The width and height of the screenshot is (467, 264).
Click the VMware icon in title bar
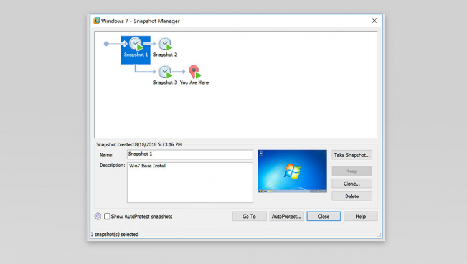tap(97, 21)
